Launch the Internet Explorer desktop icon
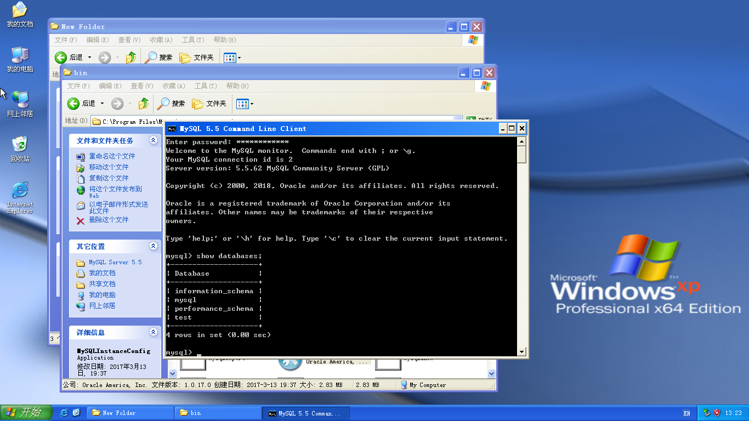Screen dimensions: 749x421 pyautogui.click(x=20, y=197)
